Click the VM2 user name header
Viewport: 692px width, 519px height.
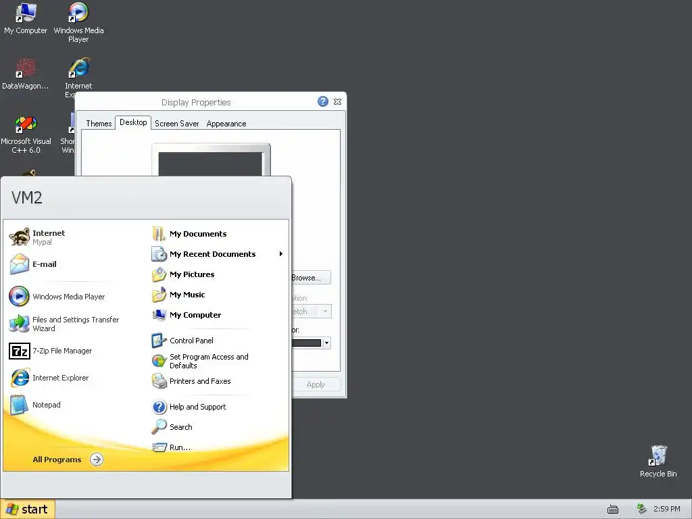coord(27,197)
